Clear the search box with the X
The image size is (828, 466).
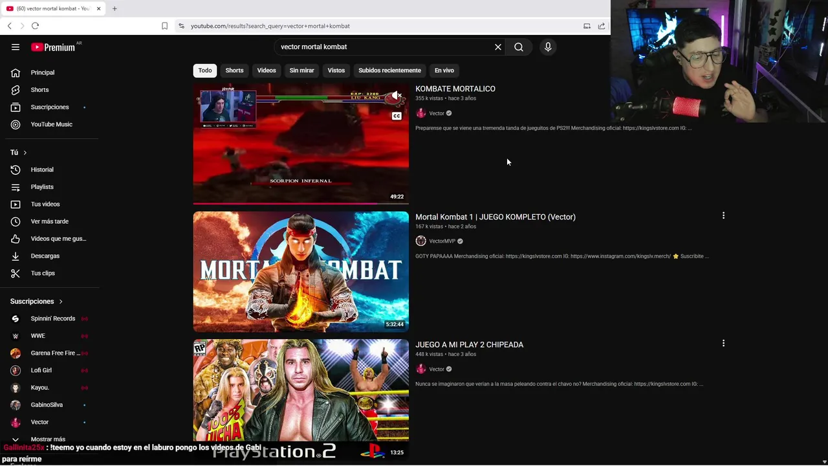click(x=498, y=47)
